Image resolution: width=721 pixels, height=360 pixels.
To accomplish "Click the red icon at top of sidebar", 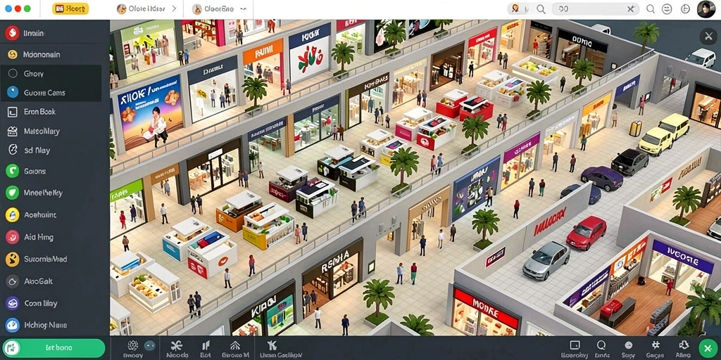I will [x=12, y=33].
